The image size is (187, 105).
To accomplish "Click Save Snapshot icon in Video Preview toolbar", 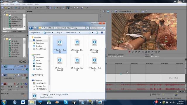I will 146,11.
